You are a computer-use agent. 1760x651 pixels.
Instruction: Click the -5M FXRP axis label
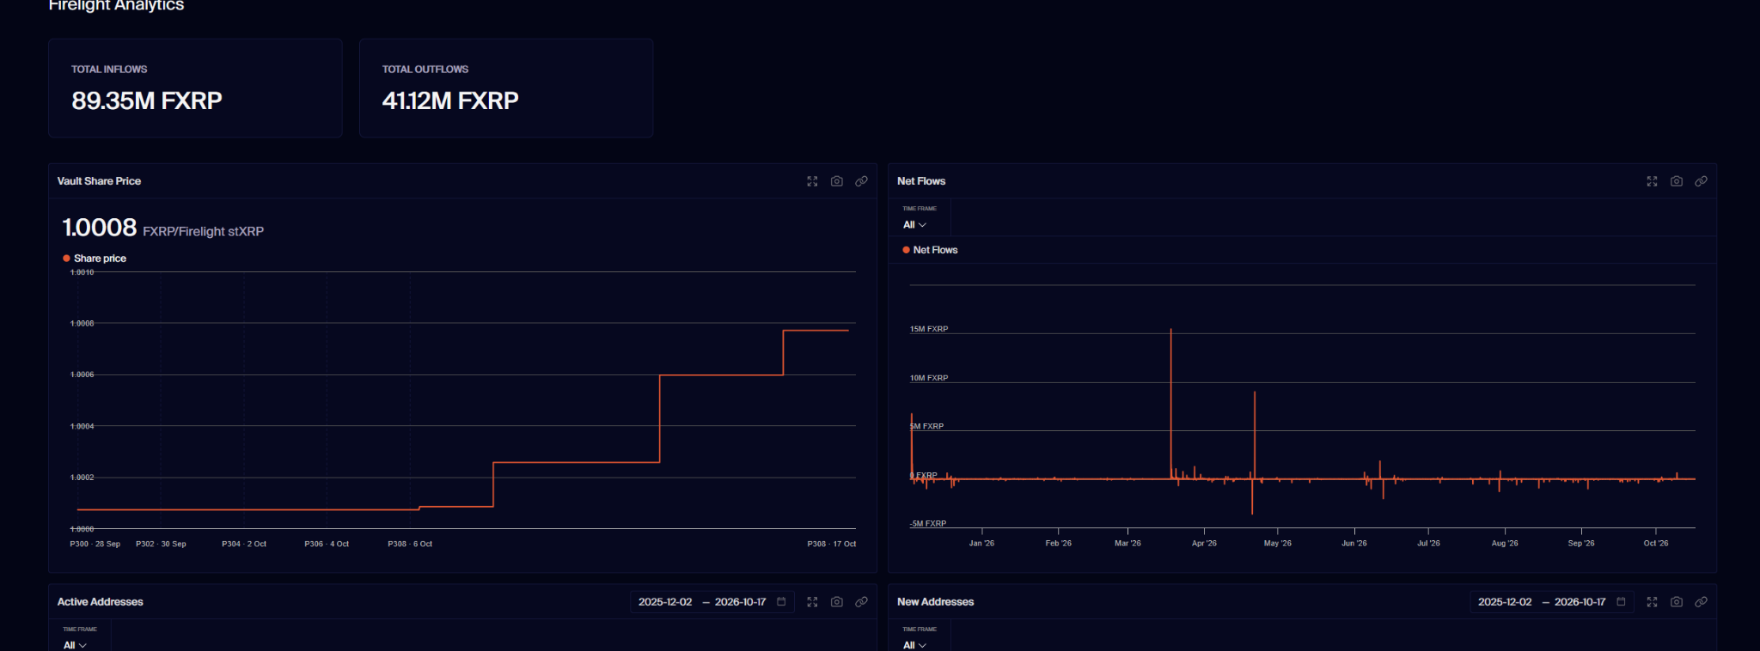tap(928, 524)
